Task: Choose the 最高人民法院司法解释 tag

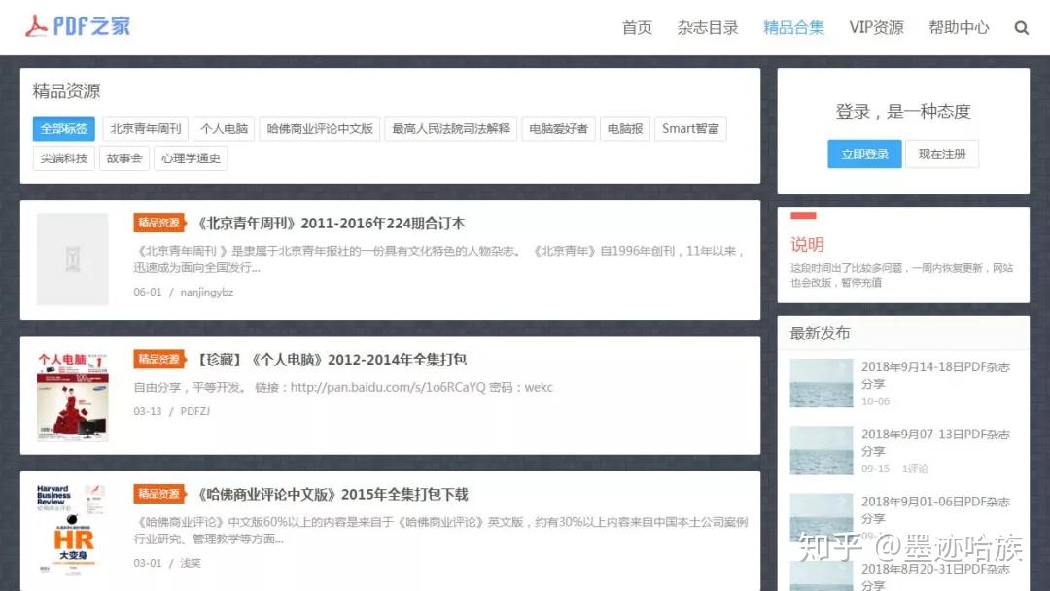Action: coord(451,128)
